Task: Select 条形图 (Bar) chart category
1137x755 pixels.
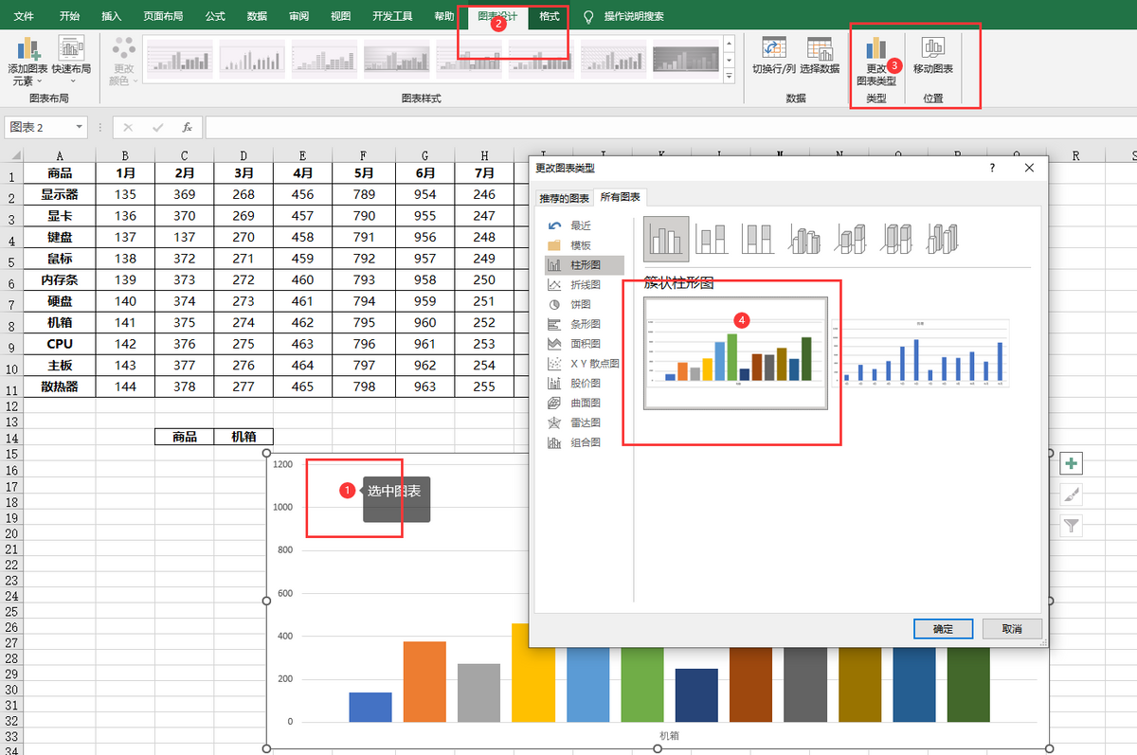Action: [x=583, y=324]
